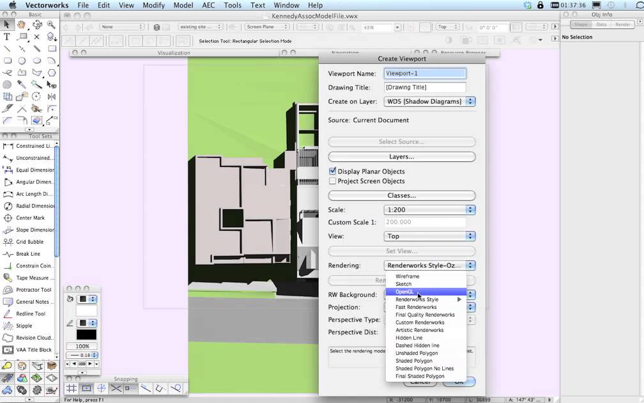Check Project Screen Objects checkbox
This screenshot has width=644, height=403.
(x=333, y=181)
